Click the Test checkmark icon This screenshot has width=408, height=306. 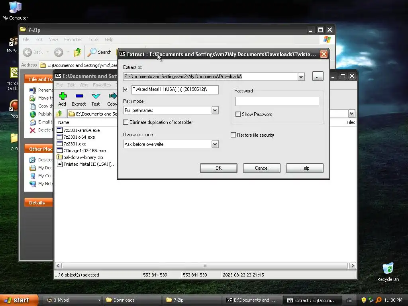[96, 96]
